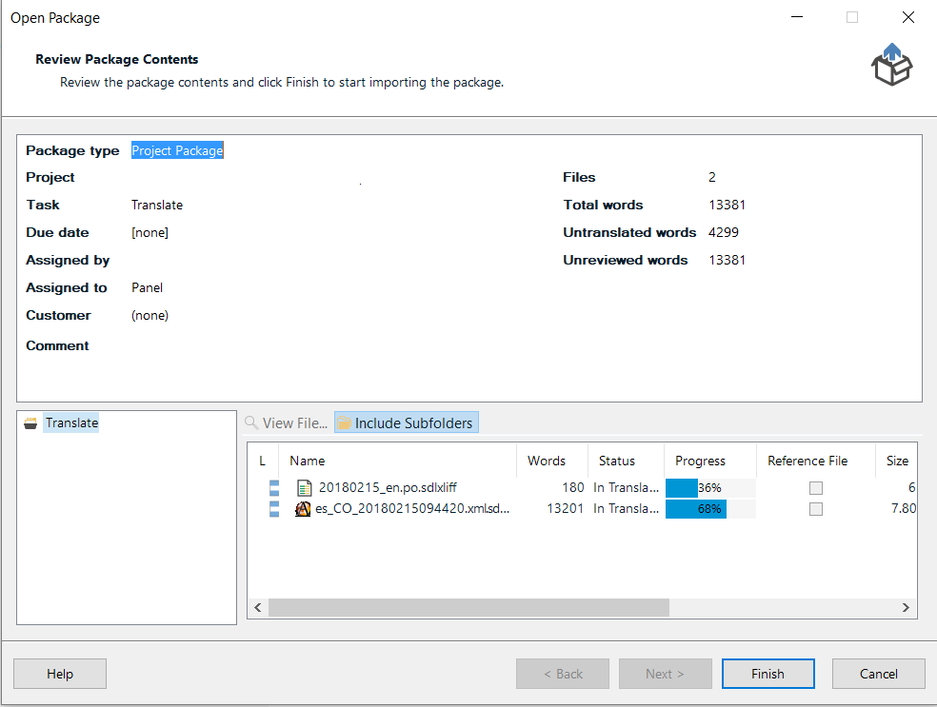Select file name es_CO_20180215094420.xml.sd...
937x707 pixels.
pos(412,509)
